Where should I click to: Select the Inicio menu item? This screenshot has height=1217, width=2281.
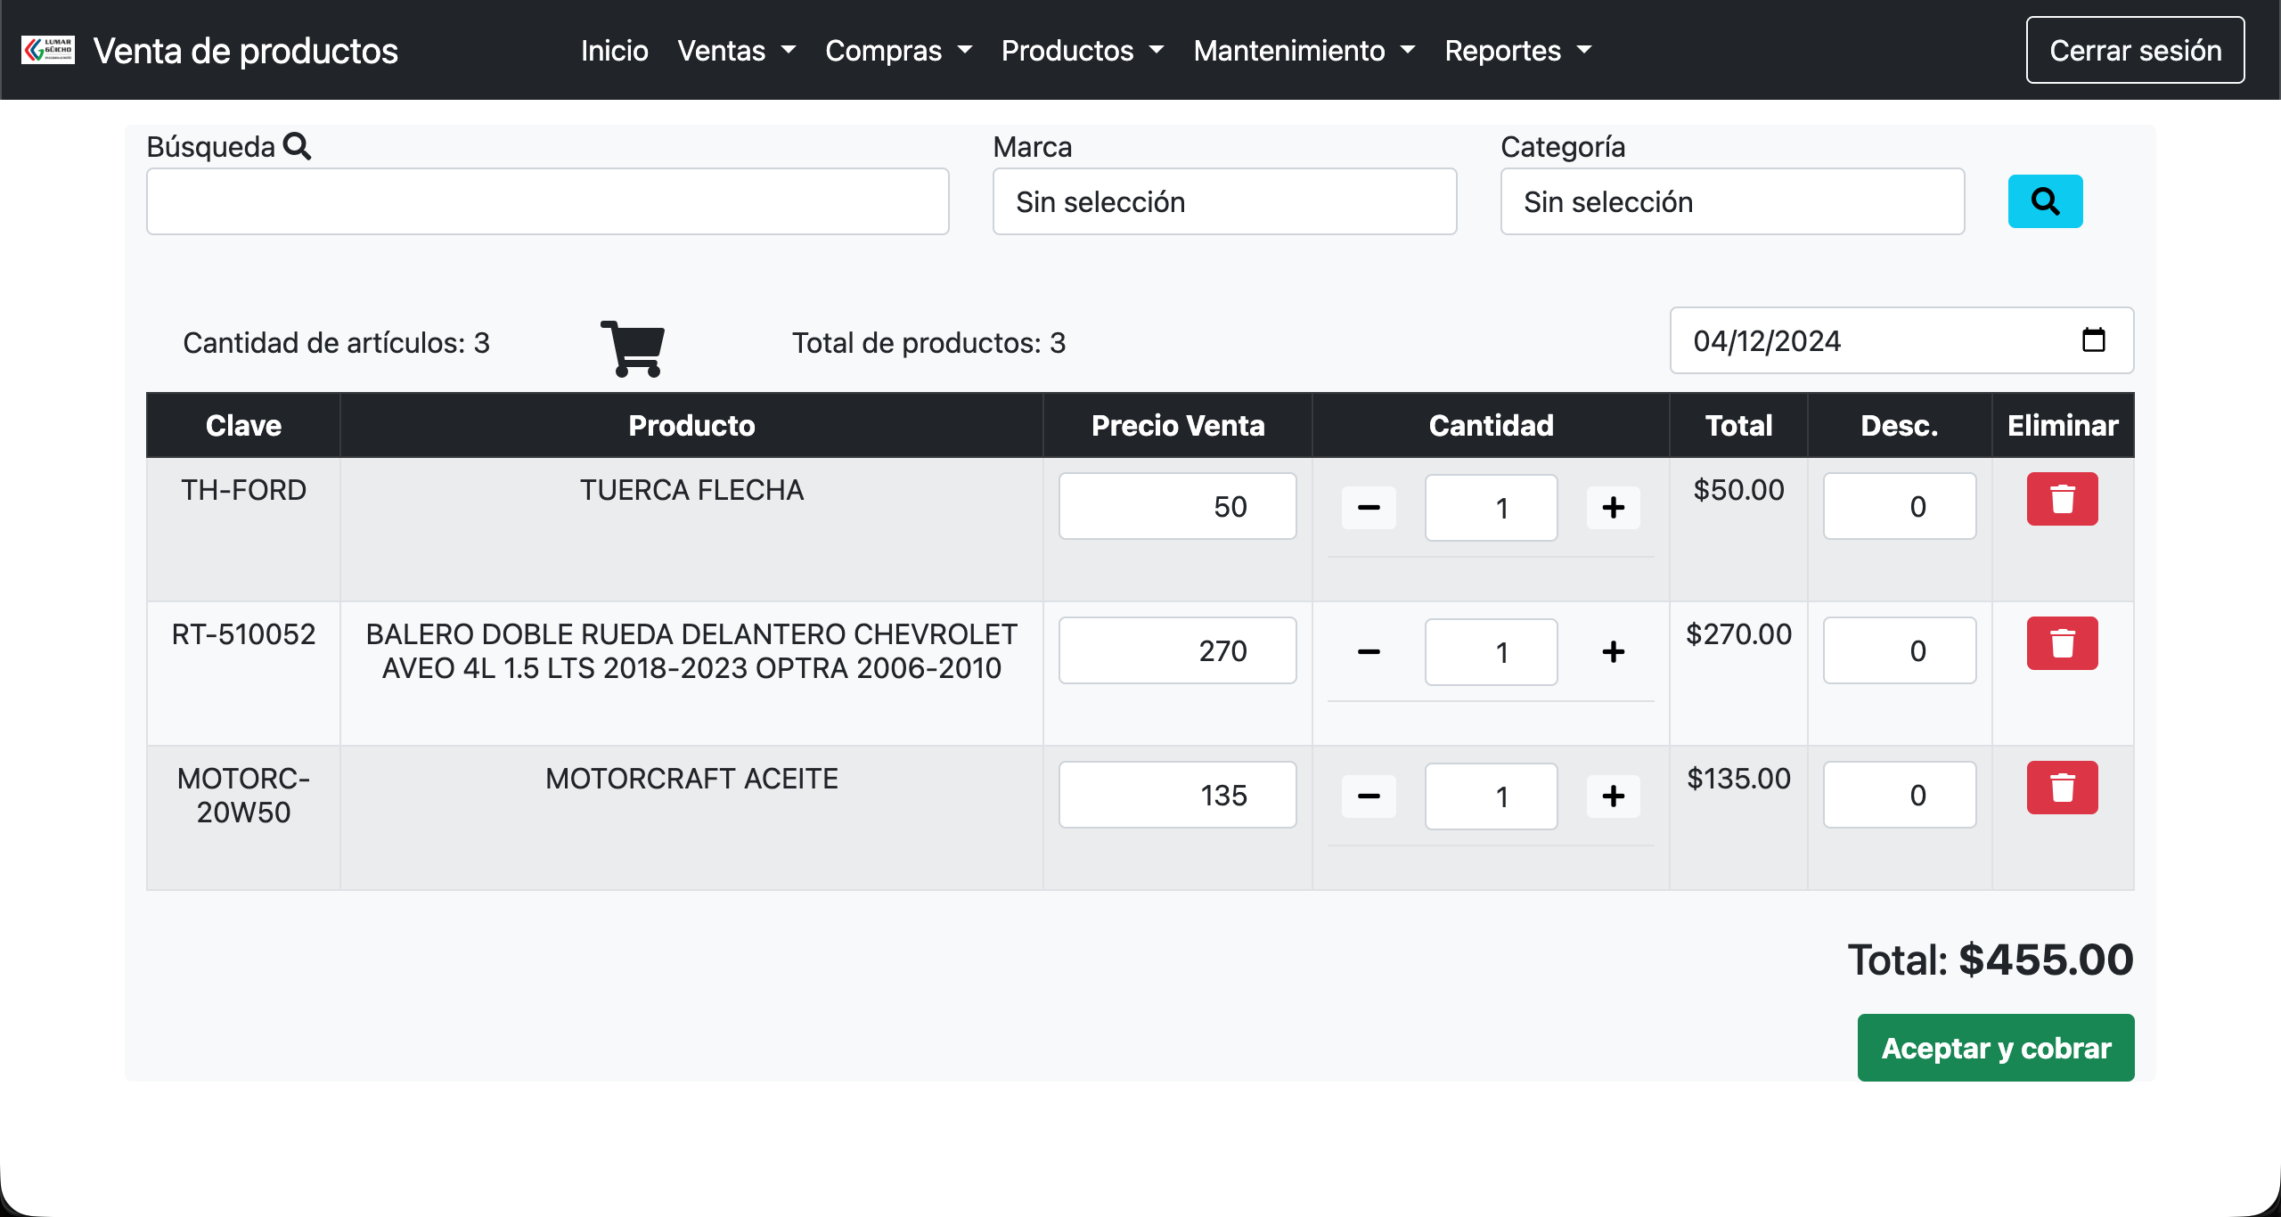[x=614, y=51]
